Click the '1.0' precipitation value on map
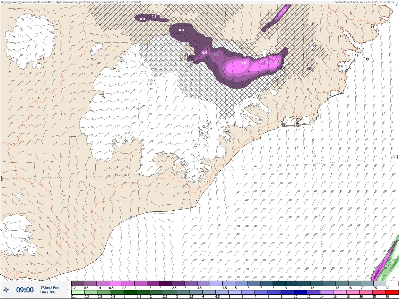This screenshot has height=299, width=399. coord(266,62)
